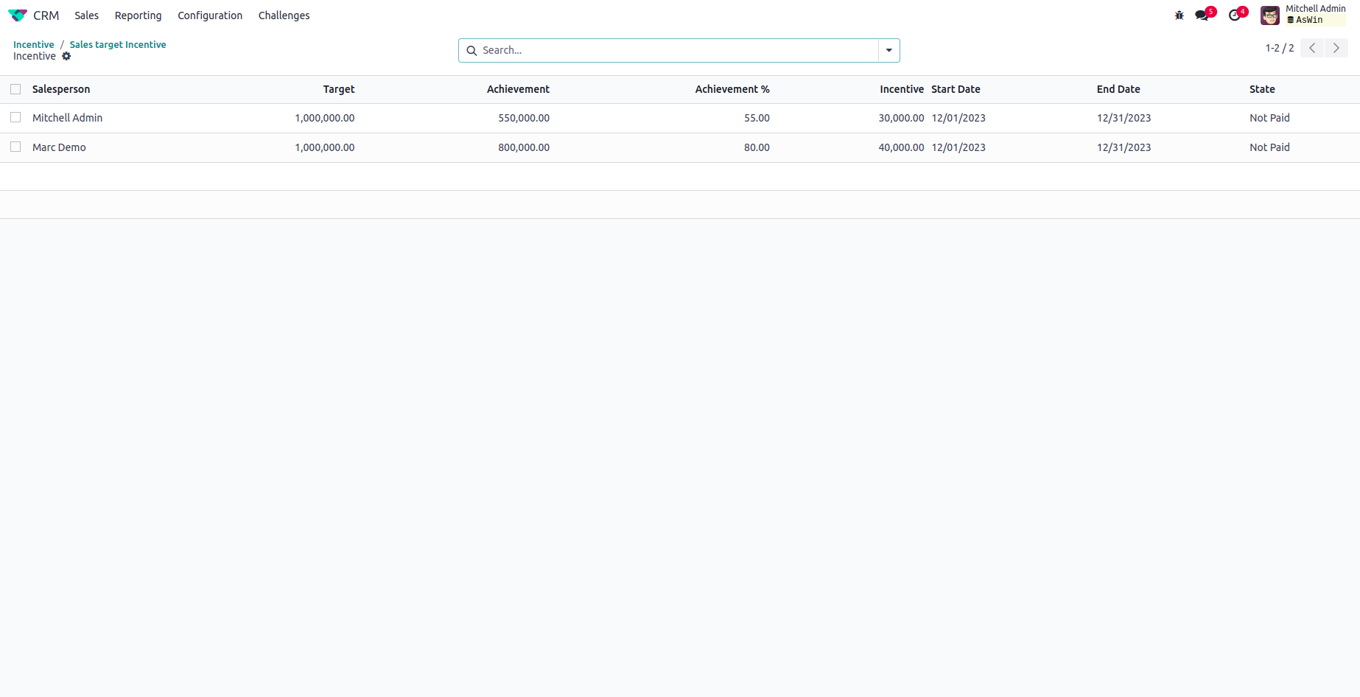This screenshot has height=697, width=1360.
Task: Click Marc Demo's 12/01/2023 start date
Action: (x=958, y=147)
